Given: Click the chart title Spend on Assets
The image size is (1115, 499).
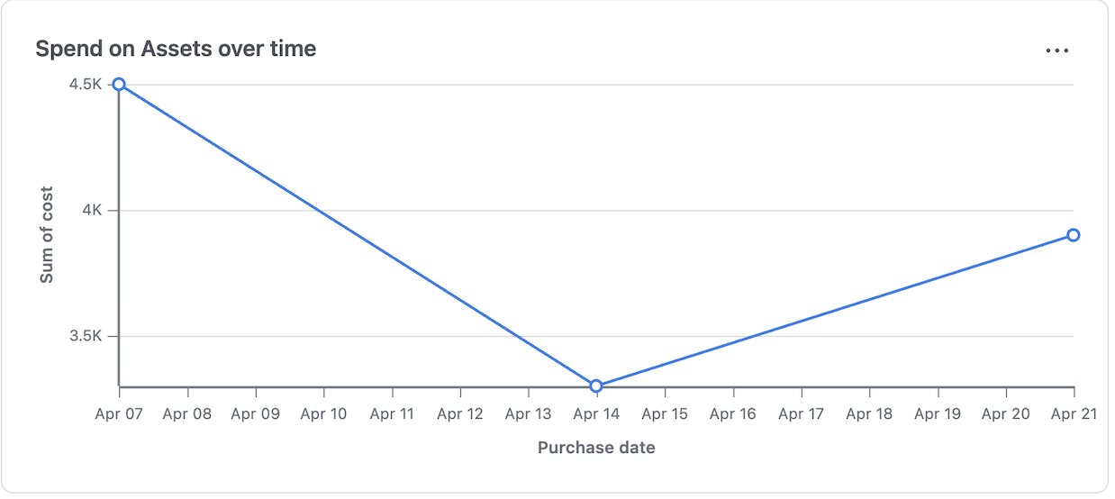Looking at the screenshot, I should [x=176, y=49].
